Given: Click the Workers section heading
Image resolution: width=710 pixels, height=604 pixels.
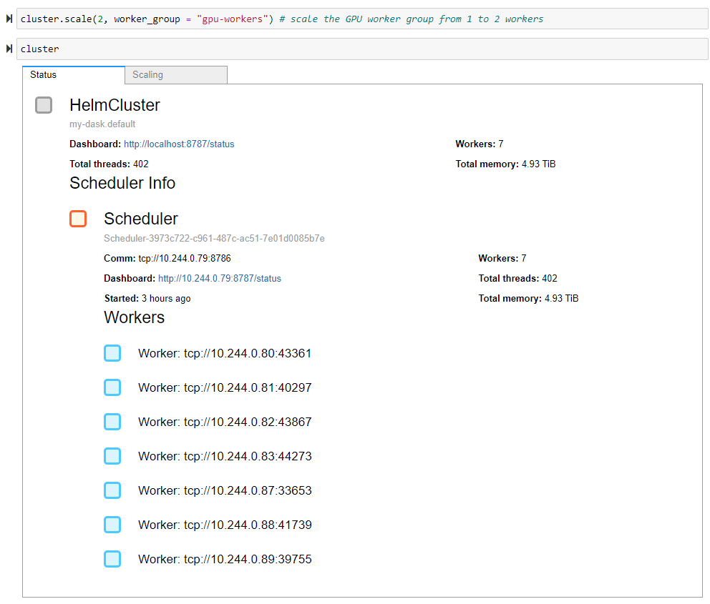Looking at the screenshot, I should (x=134, y=317).
